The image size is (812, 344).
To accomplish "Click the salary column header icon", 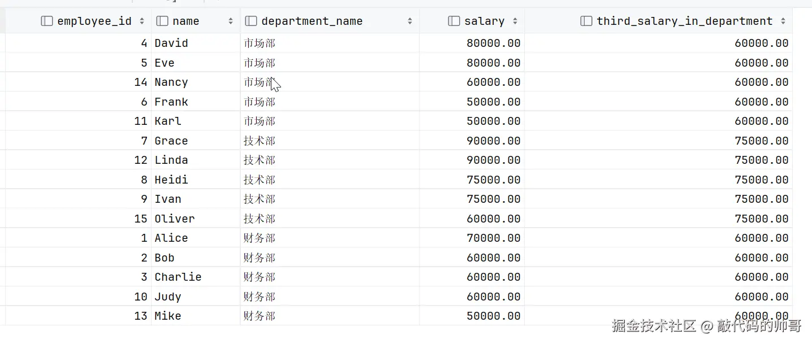I will pos(453,21).
